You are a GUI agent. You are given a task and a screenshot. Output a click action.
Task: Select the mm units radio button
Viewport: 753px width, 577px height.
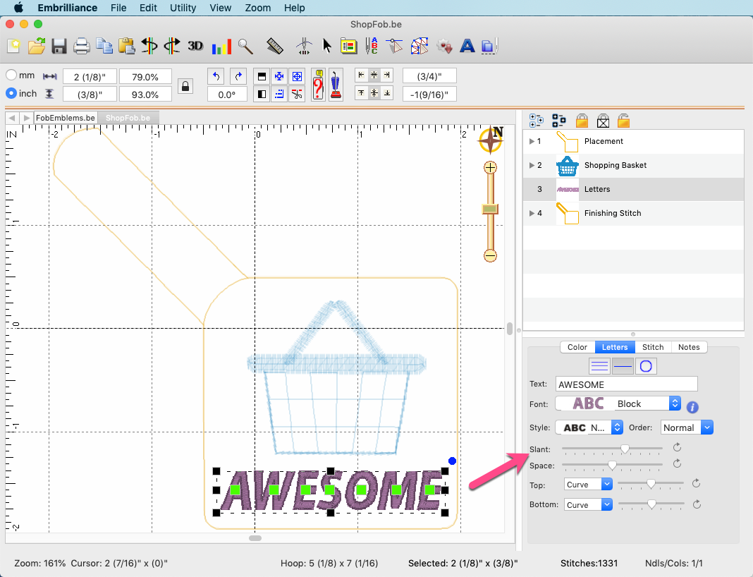point(11,75)
